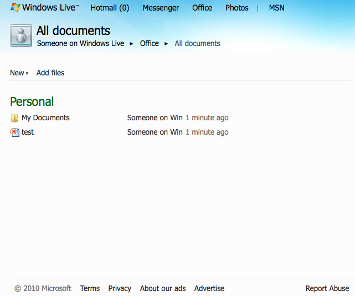
Task: Click the user profile avatar picture
Action: [21, 35]
